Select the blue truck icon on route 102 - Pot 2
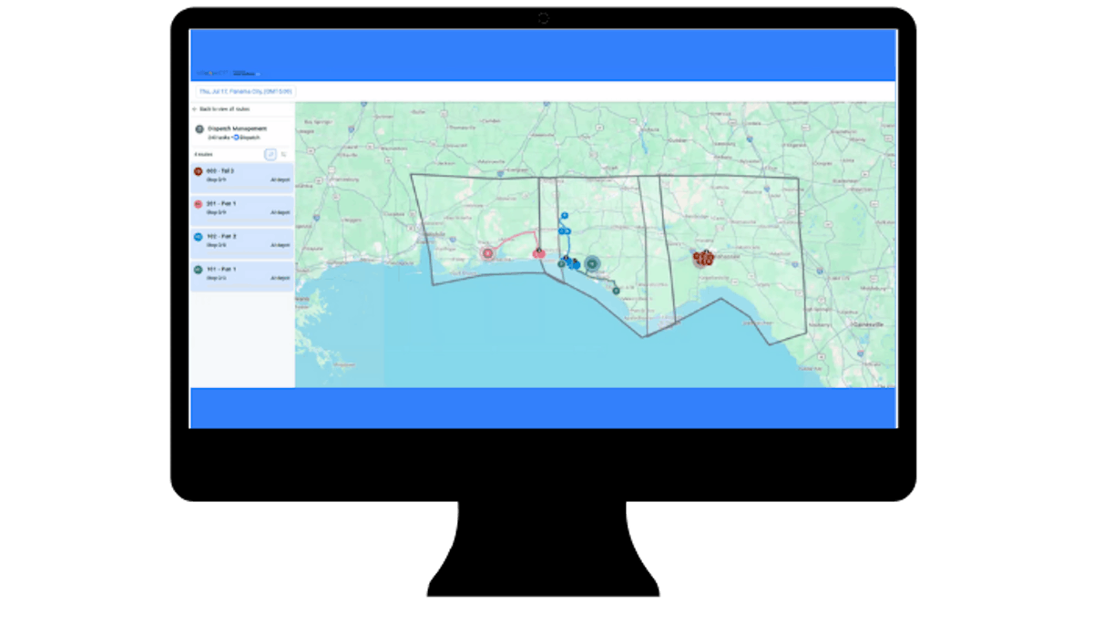This screenshot has height=625, width=1093. (199, 235)
